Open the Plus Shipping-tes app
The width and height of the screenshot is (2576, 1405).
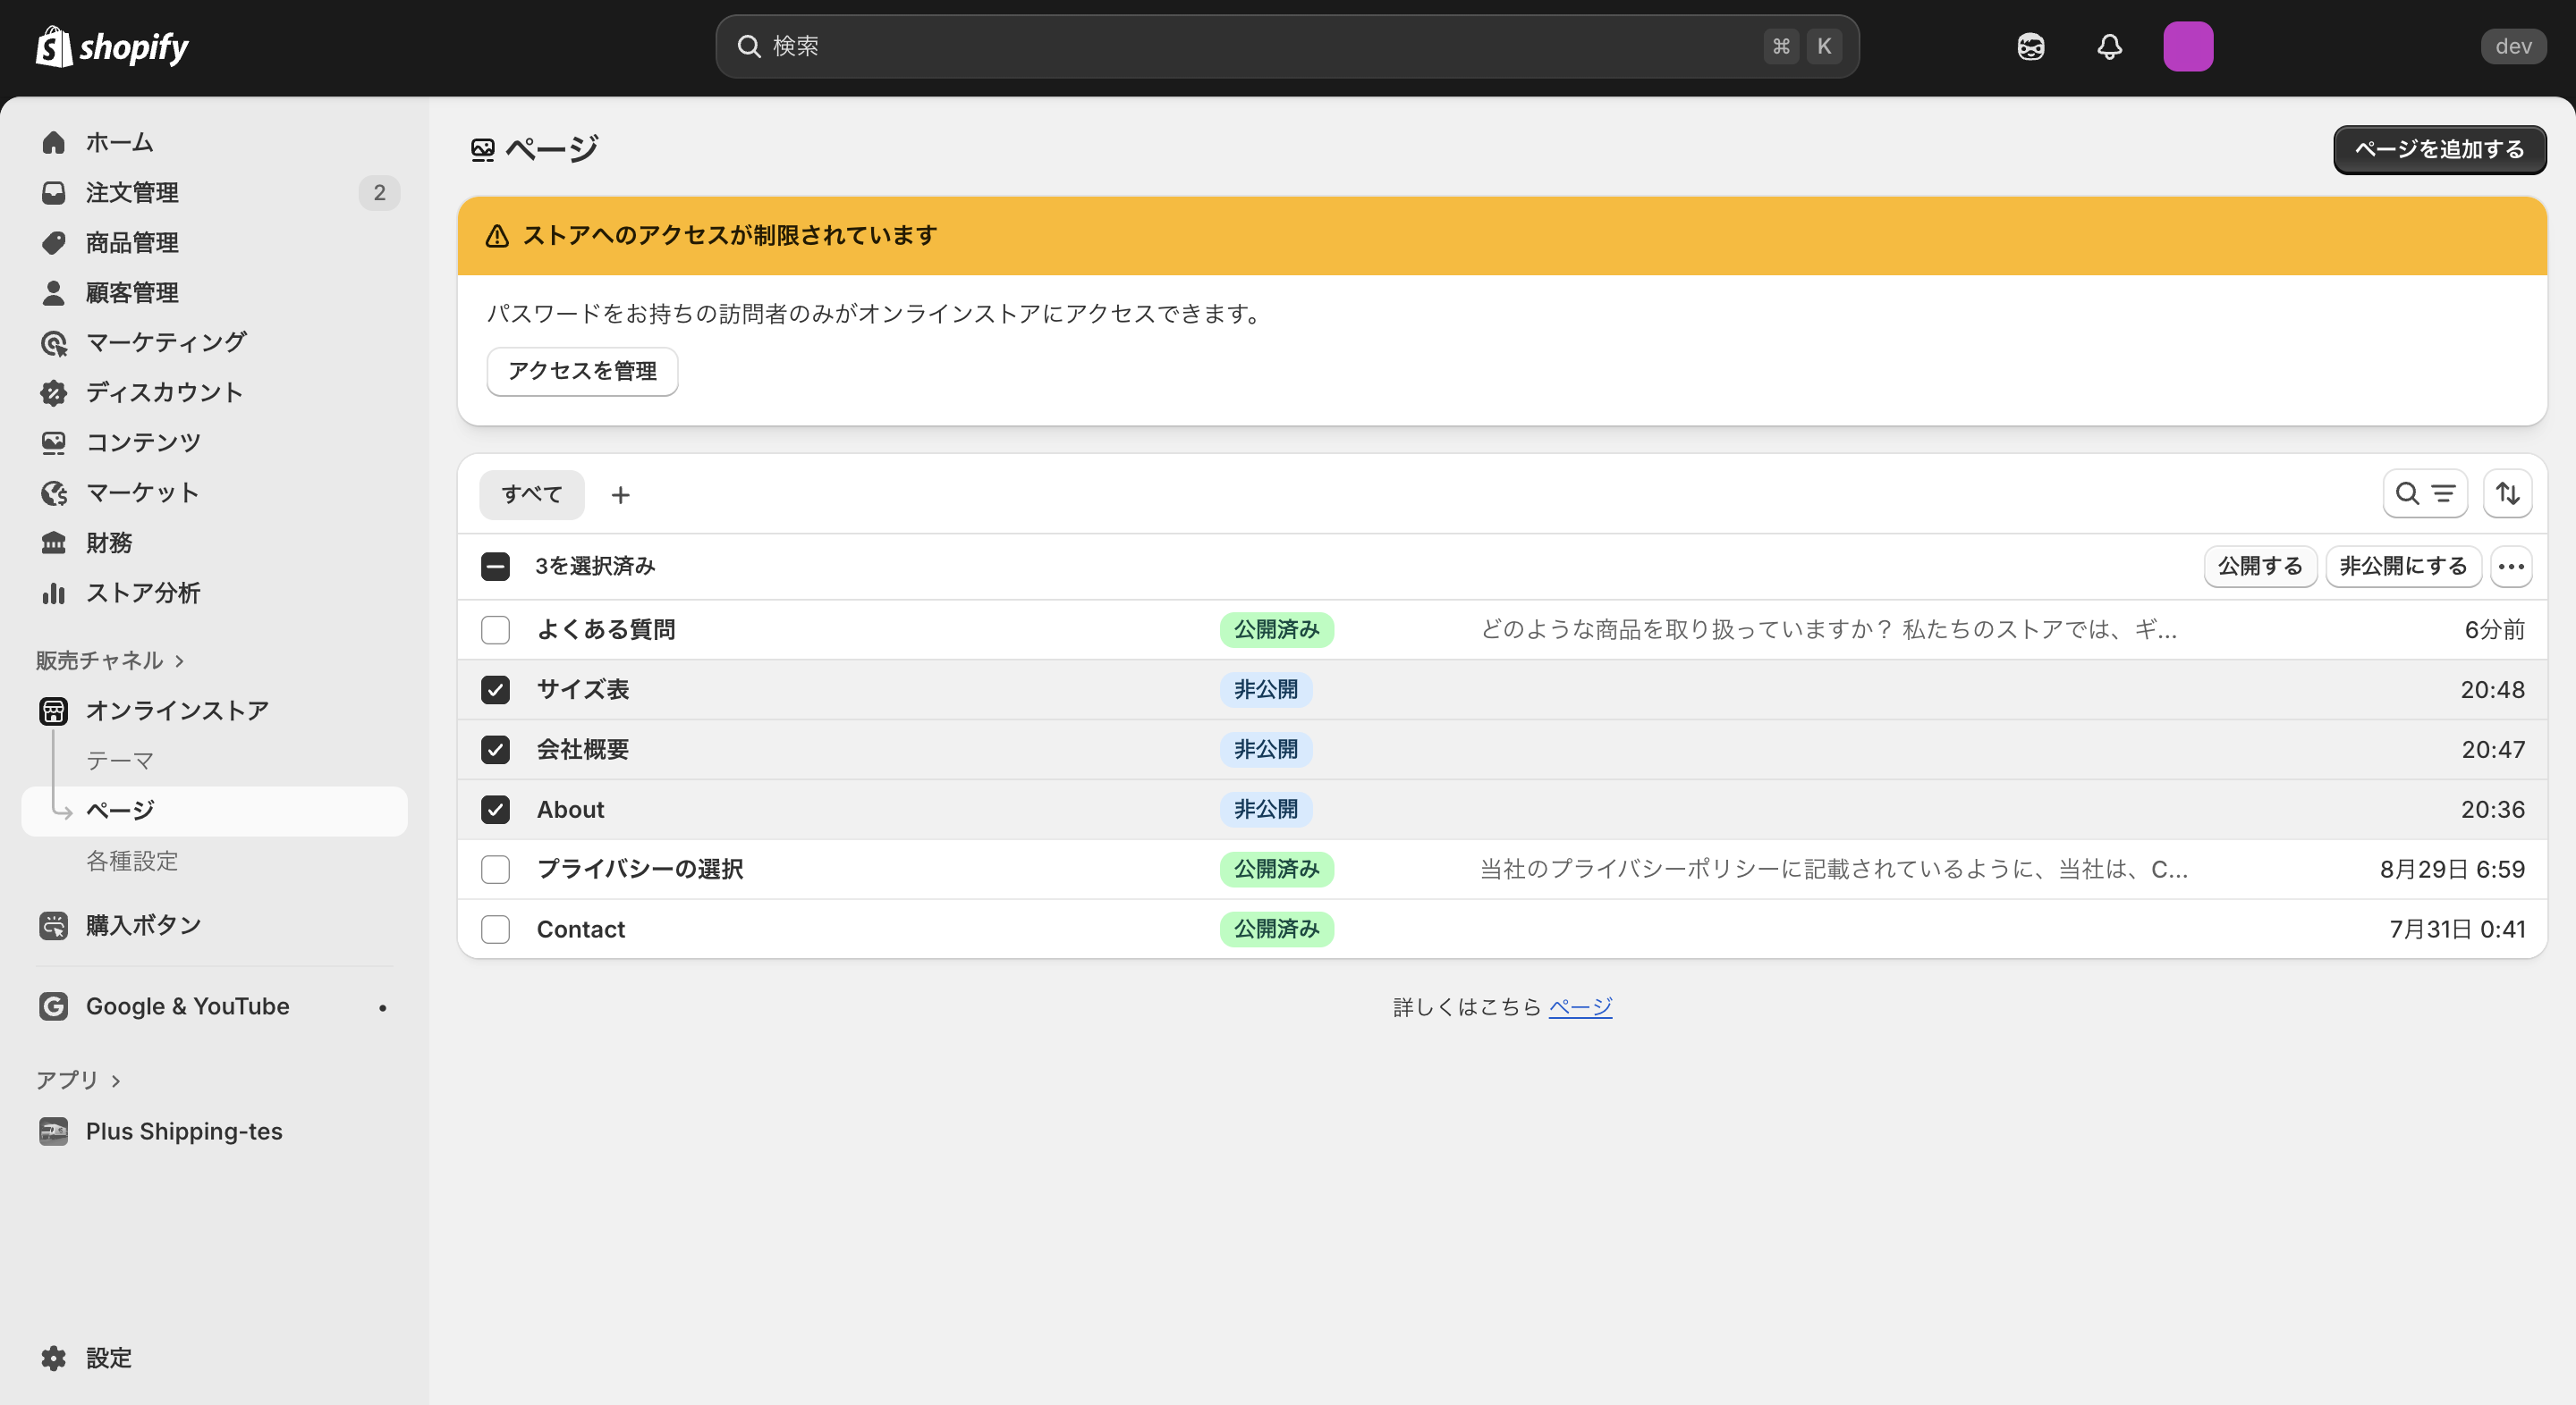(183, 1132)
